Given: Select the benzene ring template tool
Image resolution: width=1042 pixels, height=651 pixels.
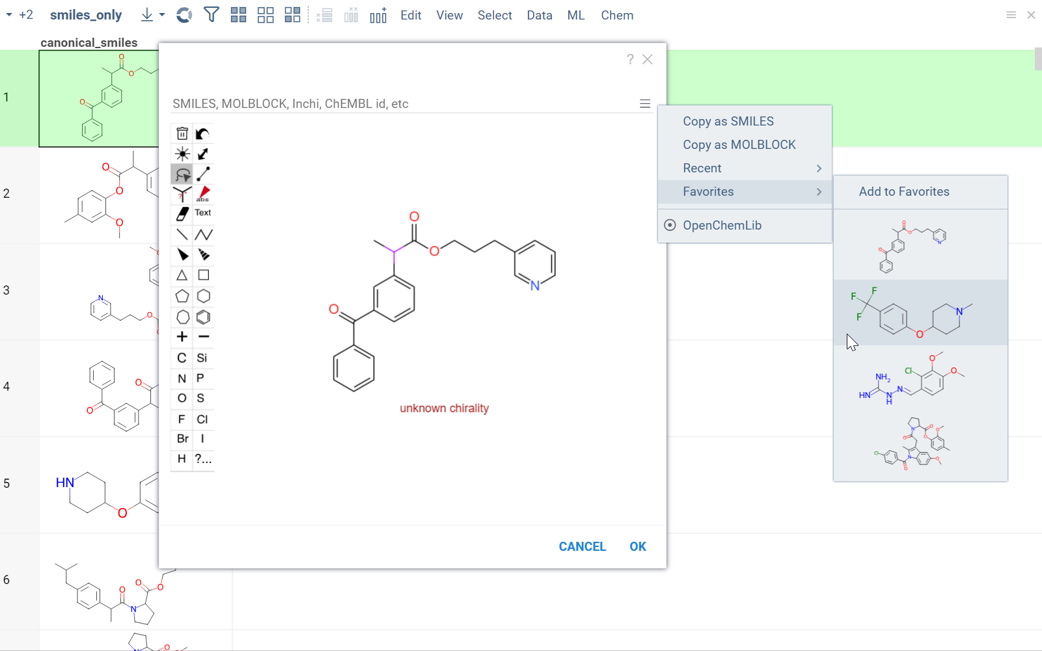Looking at the screenshot, I should point(203,317).
